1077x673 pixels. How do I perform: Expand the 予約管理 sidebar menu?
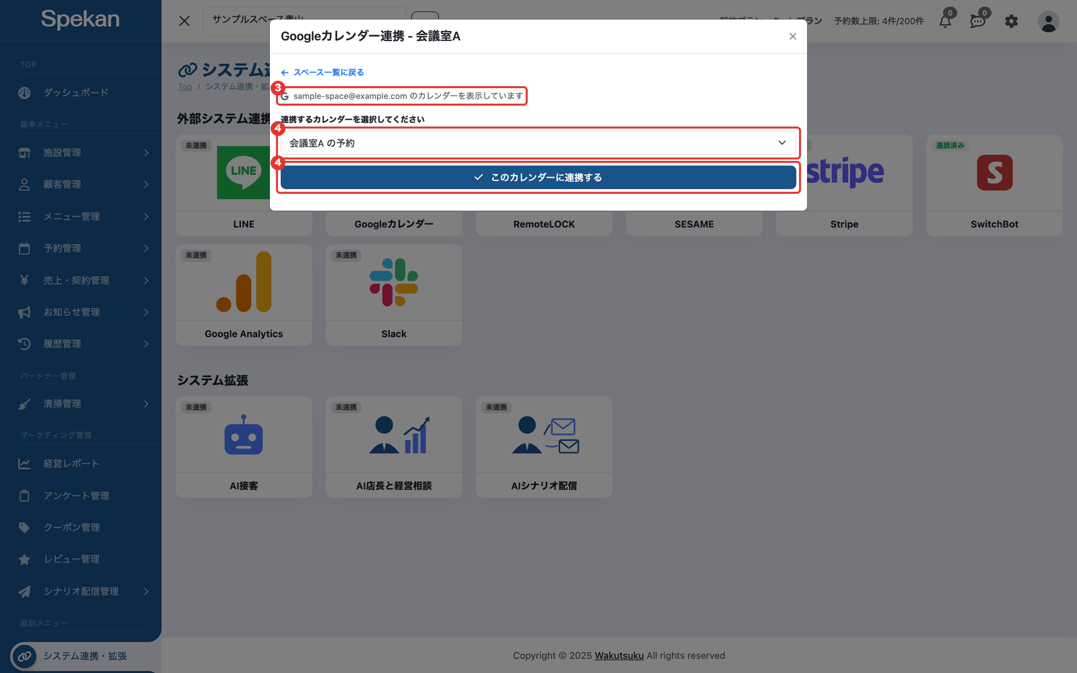pyautogui.click(x=81, y=248)
